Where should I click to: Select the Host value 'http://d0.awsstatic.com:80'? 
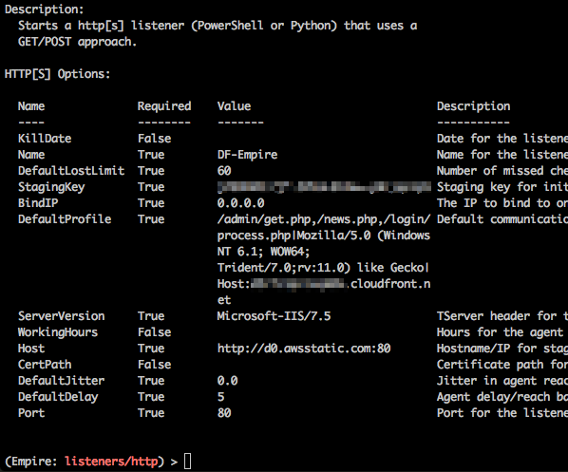304,349
